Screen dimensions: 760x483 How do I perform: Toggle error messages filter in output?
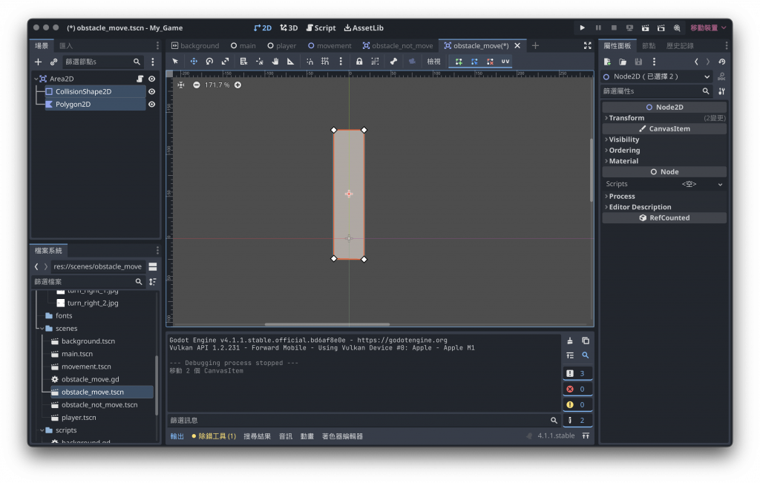coord(577,389)
